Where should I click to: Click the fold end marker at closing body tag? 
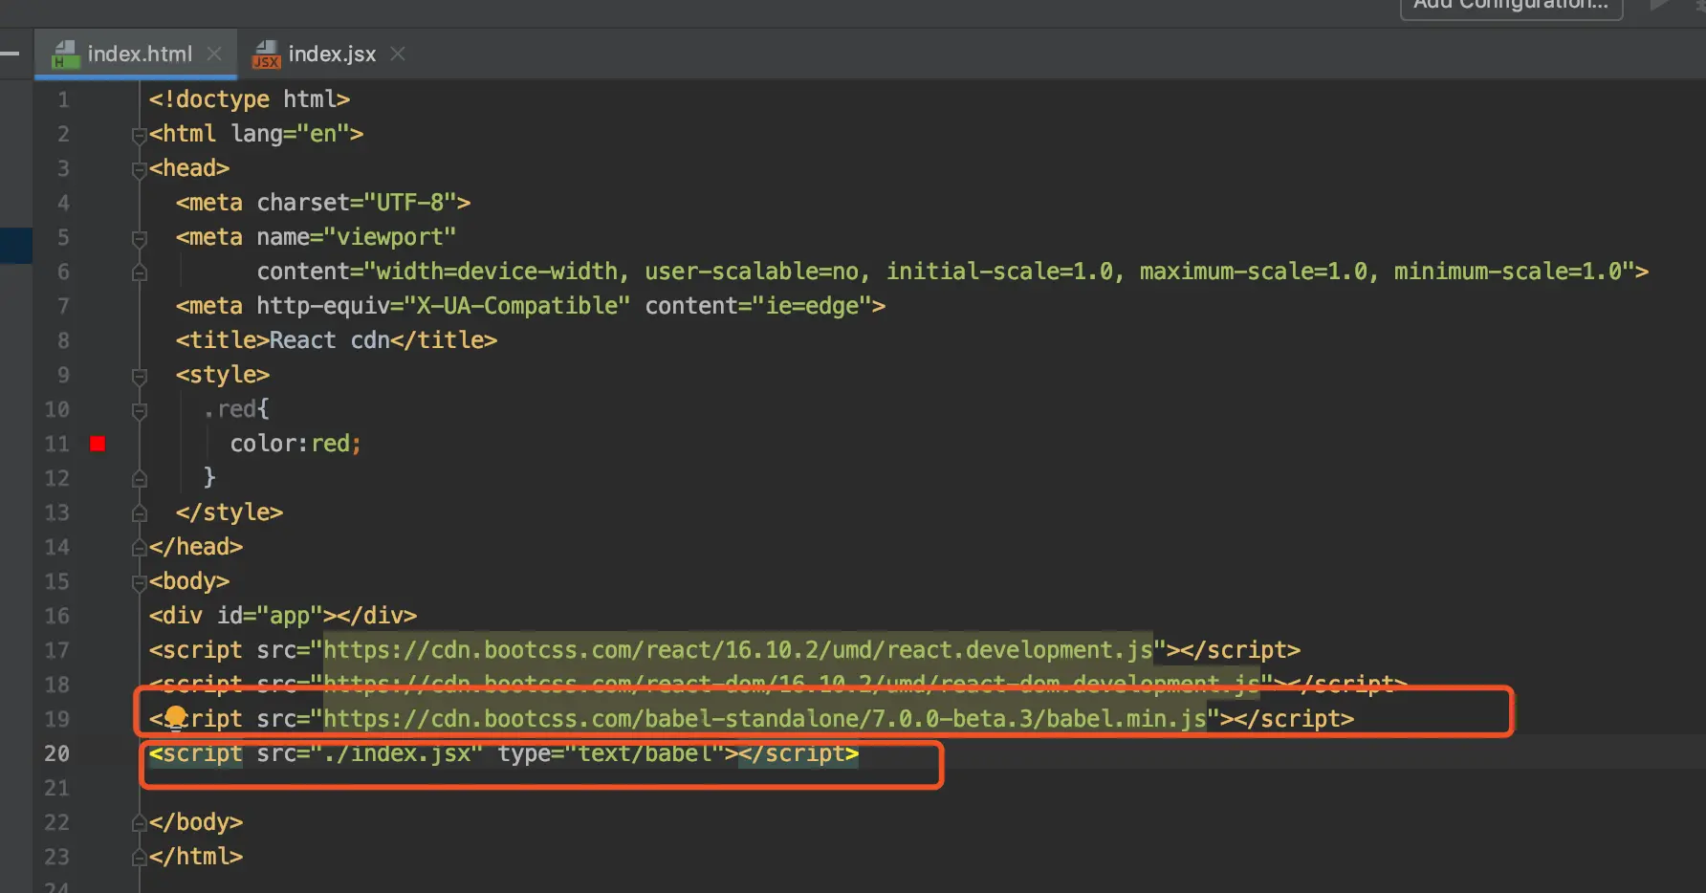(140, 823)
